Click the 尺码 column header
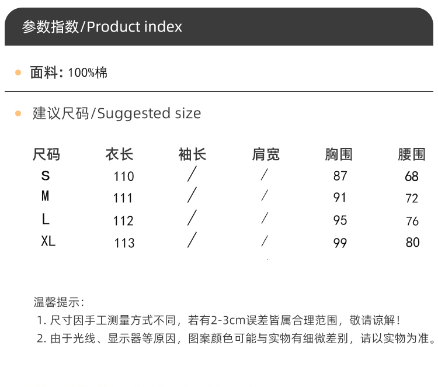Screen dimensions: 438x387 46,154
